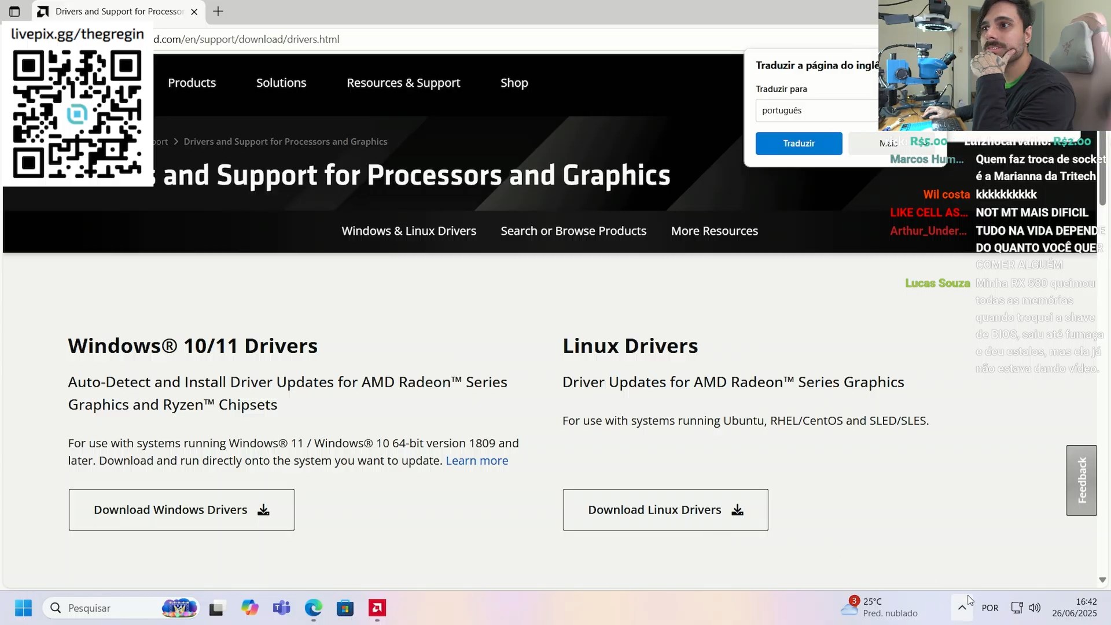
Task: Open the Task View icon on taskbar
Action: pyautogui.click(x=216, y=608)
